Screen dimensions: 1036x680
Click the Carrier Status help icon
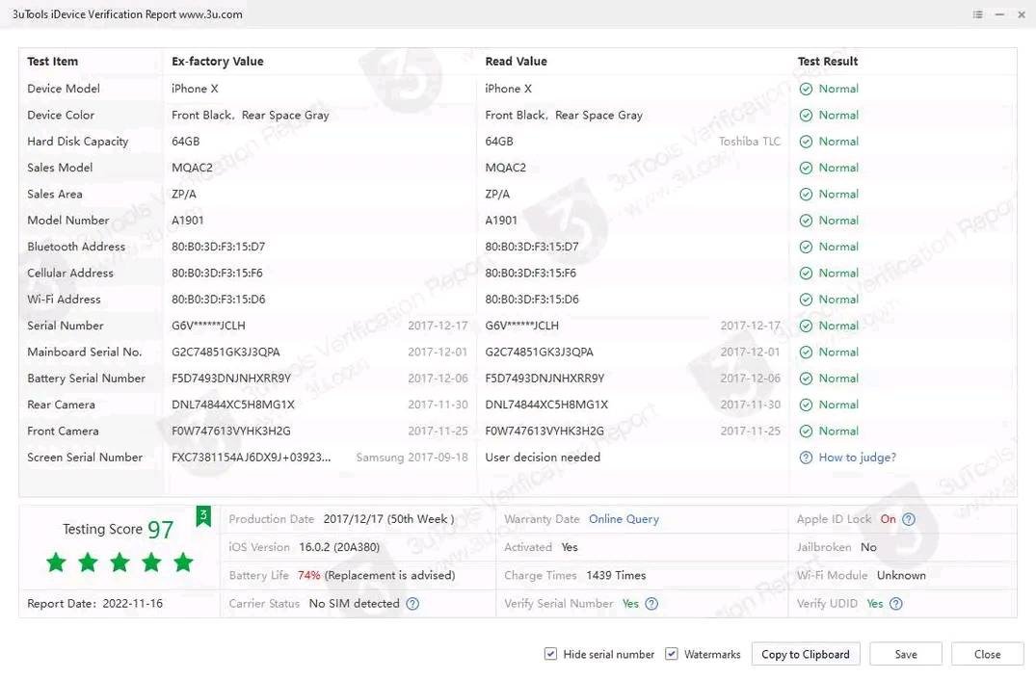click(412, 604)
